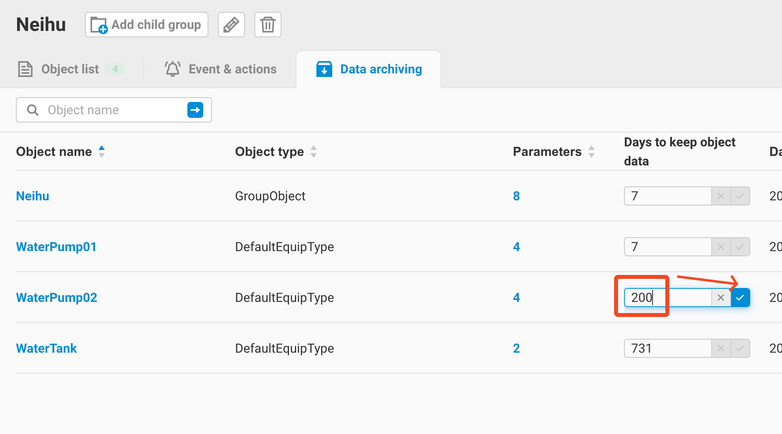Open the Neihu parameters count link 8
Screen dimensions: 782x434
516,196
